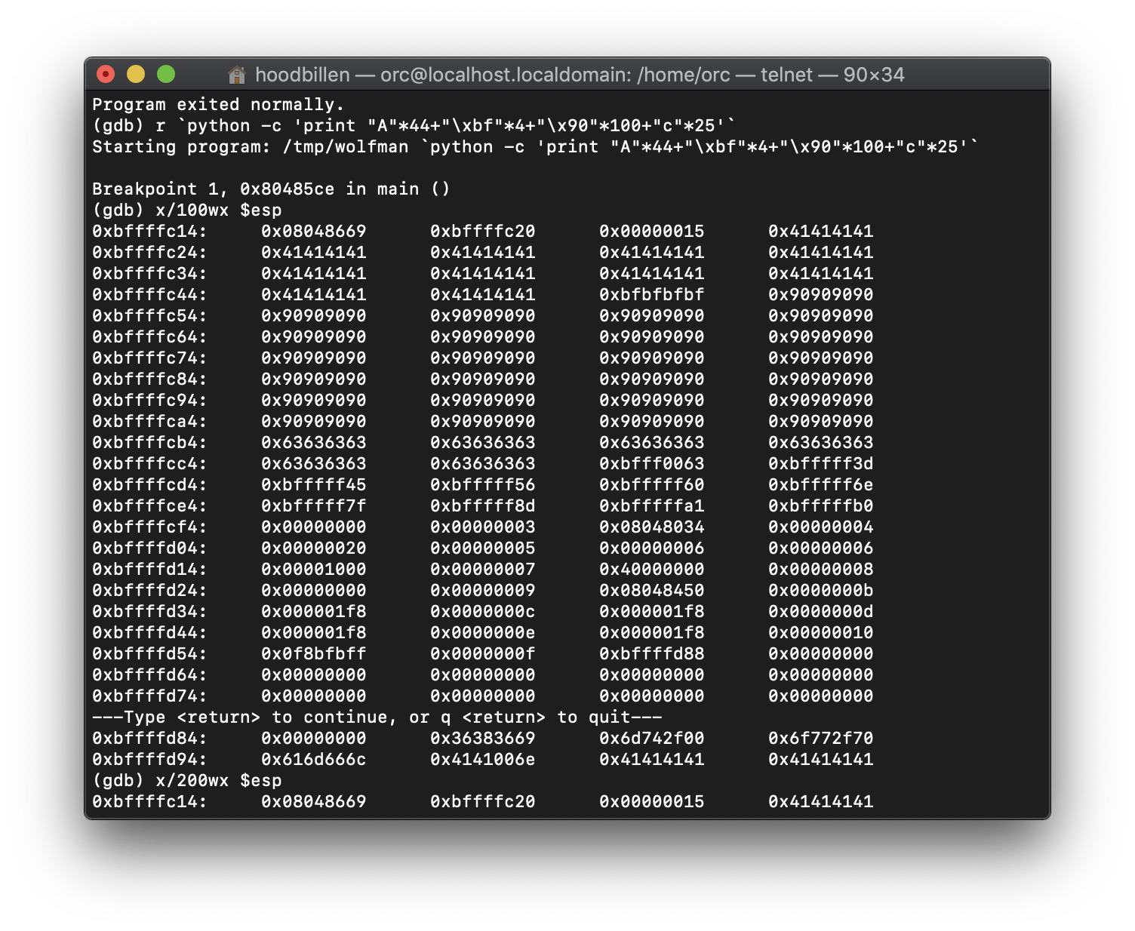
Task: Minimize the terminal with yellow button
Action: tap(136, 74)
